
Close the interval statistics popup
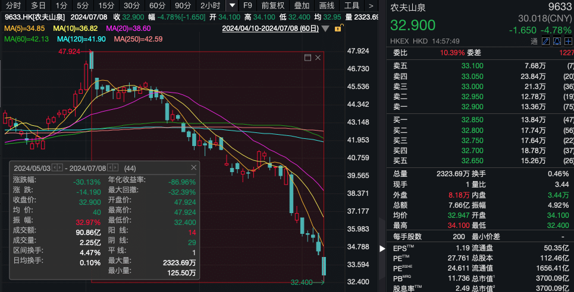193,168
